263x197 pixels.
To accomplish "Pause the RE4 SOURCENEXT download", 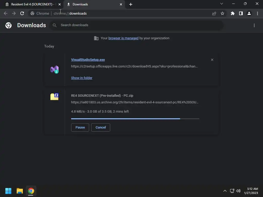I will click(x=80, y=127).
